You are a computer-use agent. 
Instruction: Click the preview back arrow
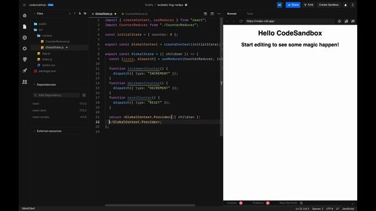pos(227,21)
